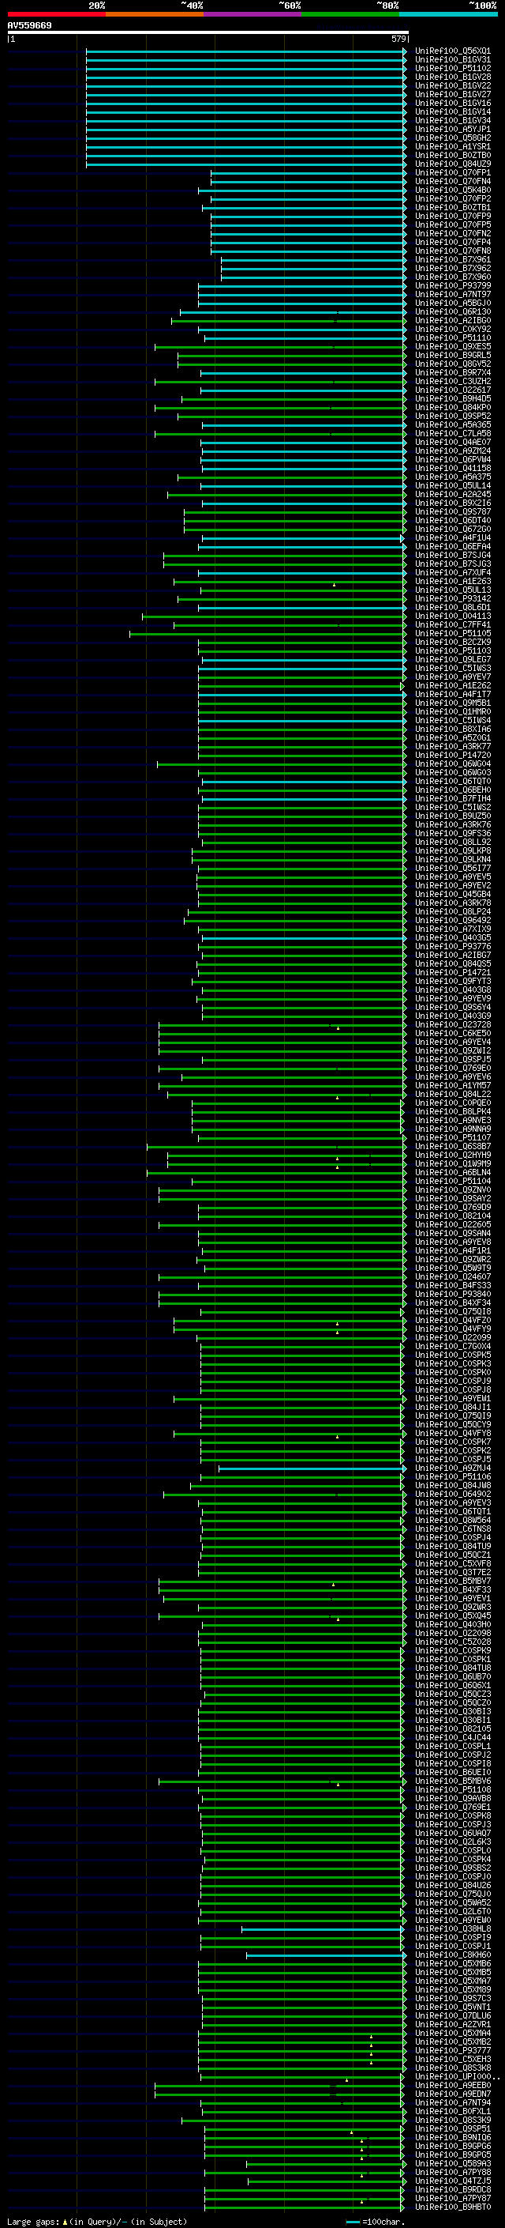This screenshot has height=2228, width=505.
Task: Select the label UniRef100_P14720
Action: point(453,755)
